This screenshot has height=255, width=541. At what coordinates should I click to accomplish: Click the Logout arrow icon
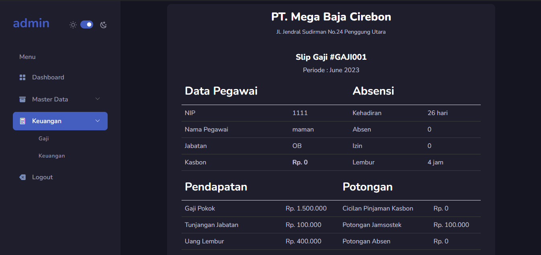(22, 177)
